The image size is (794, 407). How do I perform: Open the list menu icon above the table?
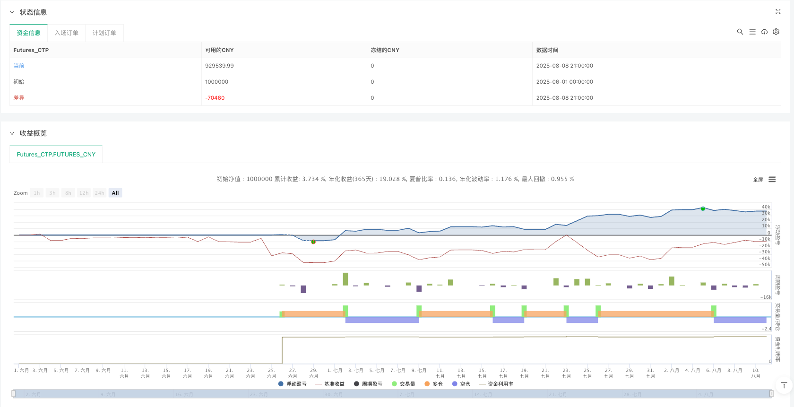[x=752, y=32]
